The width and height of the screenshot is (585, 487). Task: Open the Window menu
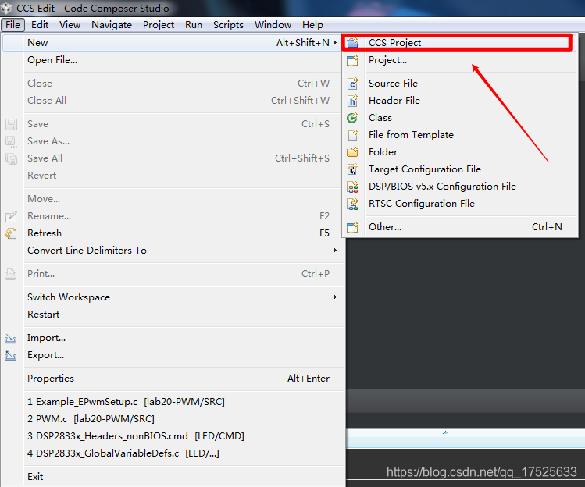(273, 25)
